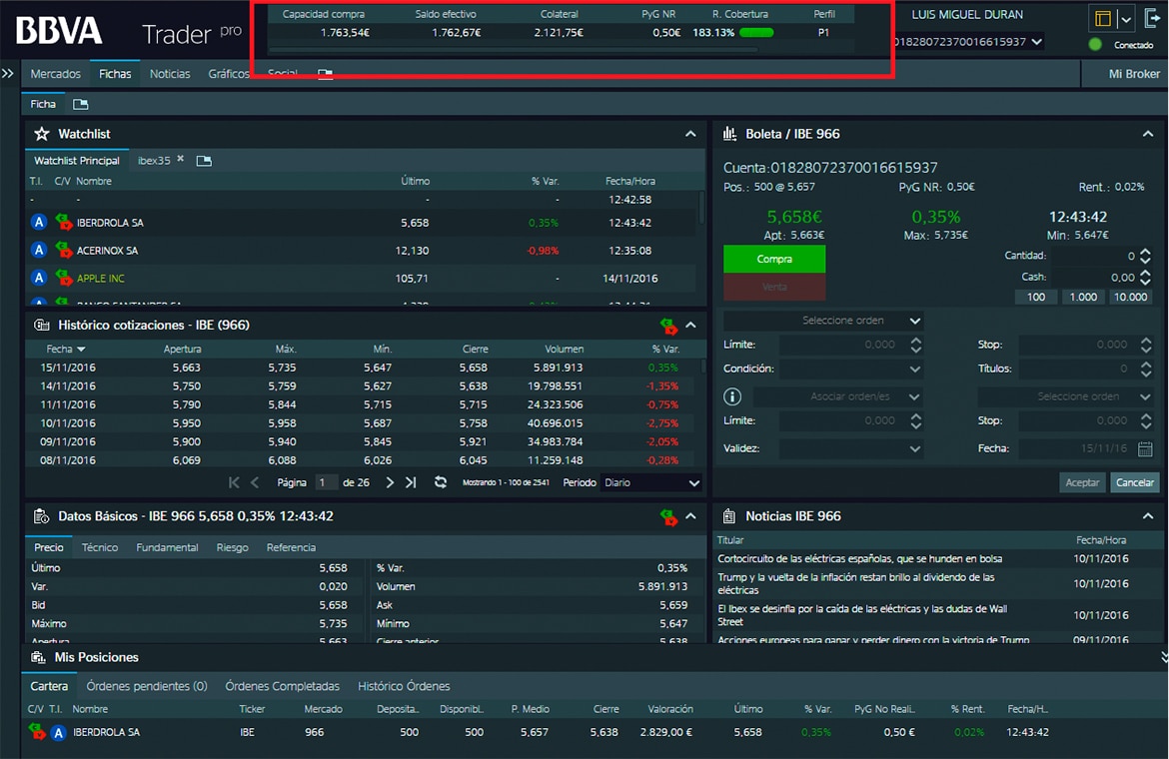Collapse the Histórico cotizaciones panel

pos(691,325)
